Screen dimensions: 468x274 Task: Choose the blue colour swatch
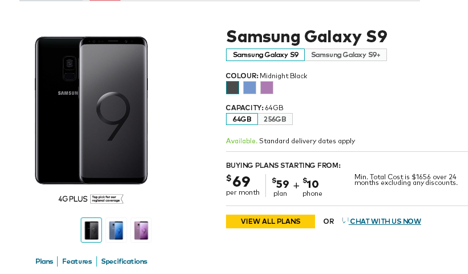click(249, 88)
